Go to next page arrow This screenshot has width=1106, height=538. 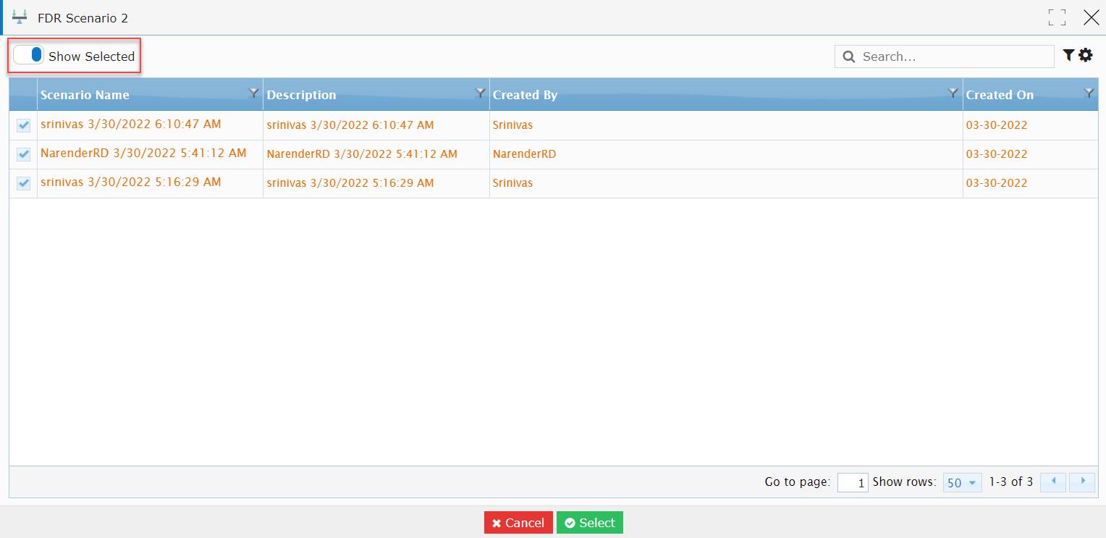1082,482
